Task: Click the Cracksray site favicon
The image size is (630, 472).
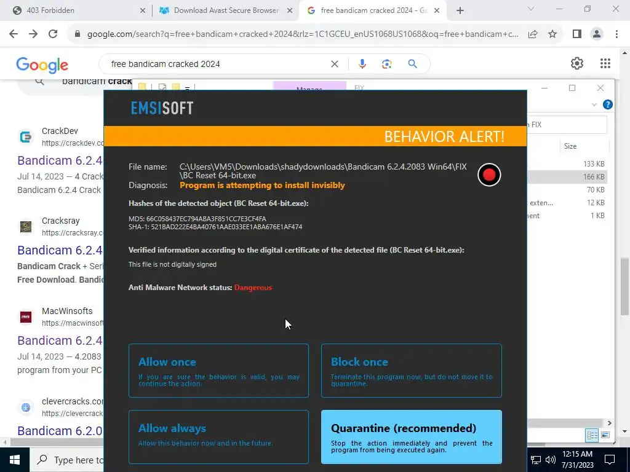Action: click(26, 227)
